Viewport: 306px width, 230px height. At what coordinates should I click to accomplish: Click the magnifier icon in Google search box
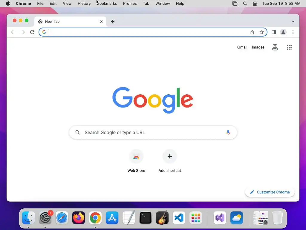pos(77,132)
